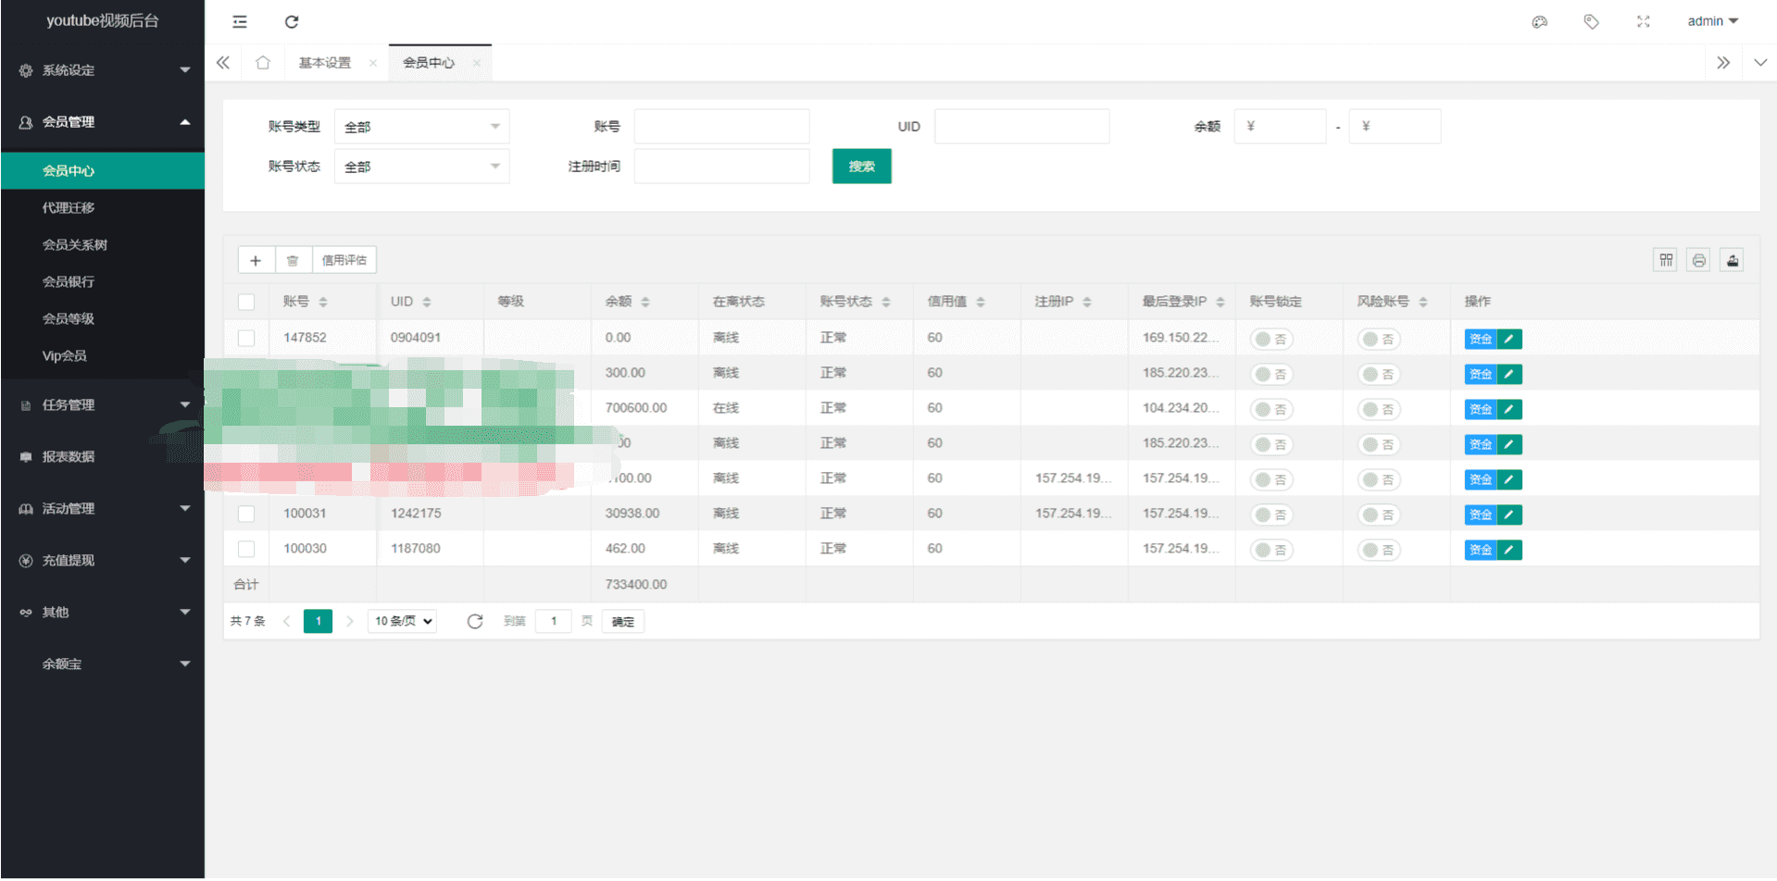This screenshot has height=881, width=1777.
Task: Collapse the sidebar with the menu icon
Action: [240, 21]
